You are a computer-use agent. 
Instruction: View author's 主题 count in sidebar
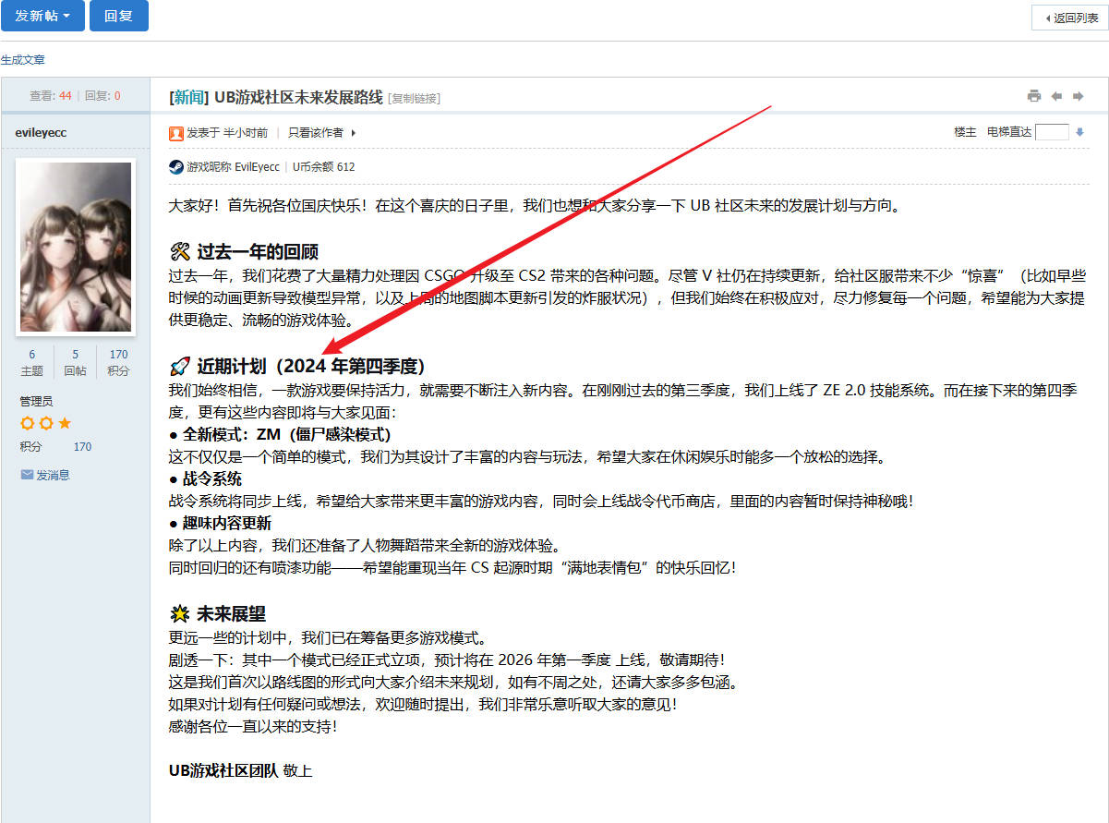point(32,362)
